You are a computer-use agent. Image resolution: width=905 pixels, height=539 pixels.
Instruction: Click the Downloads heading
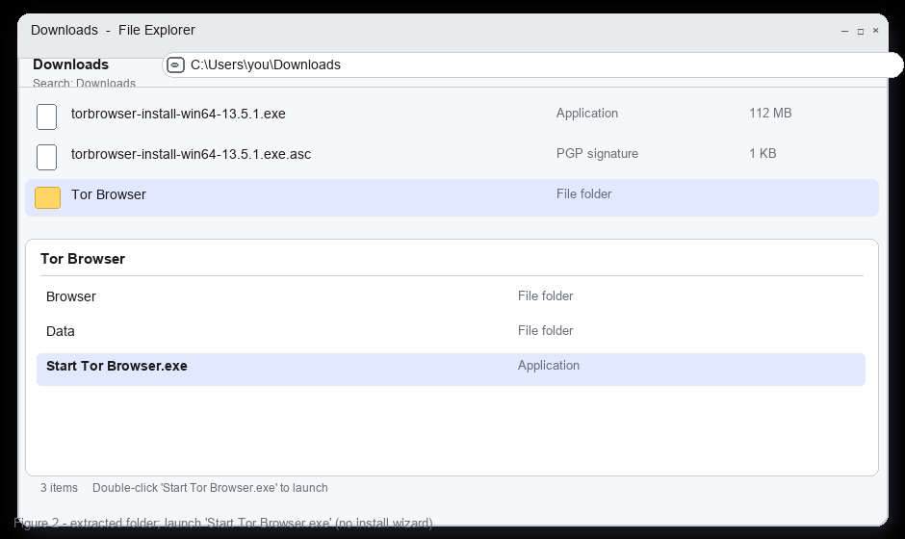[x=71, y=64]
